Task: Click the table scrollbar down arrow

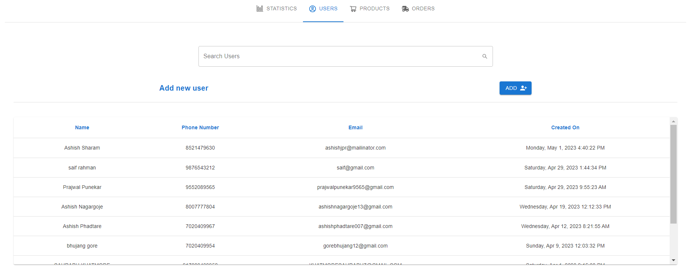Action: point(673,260)
